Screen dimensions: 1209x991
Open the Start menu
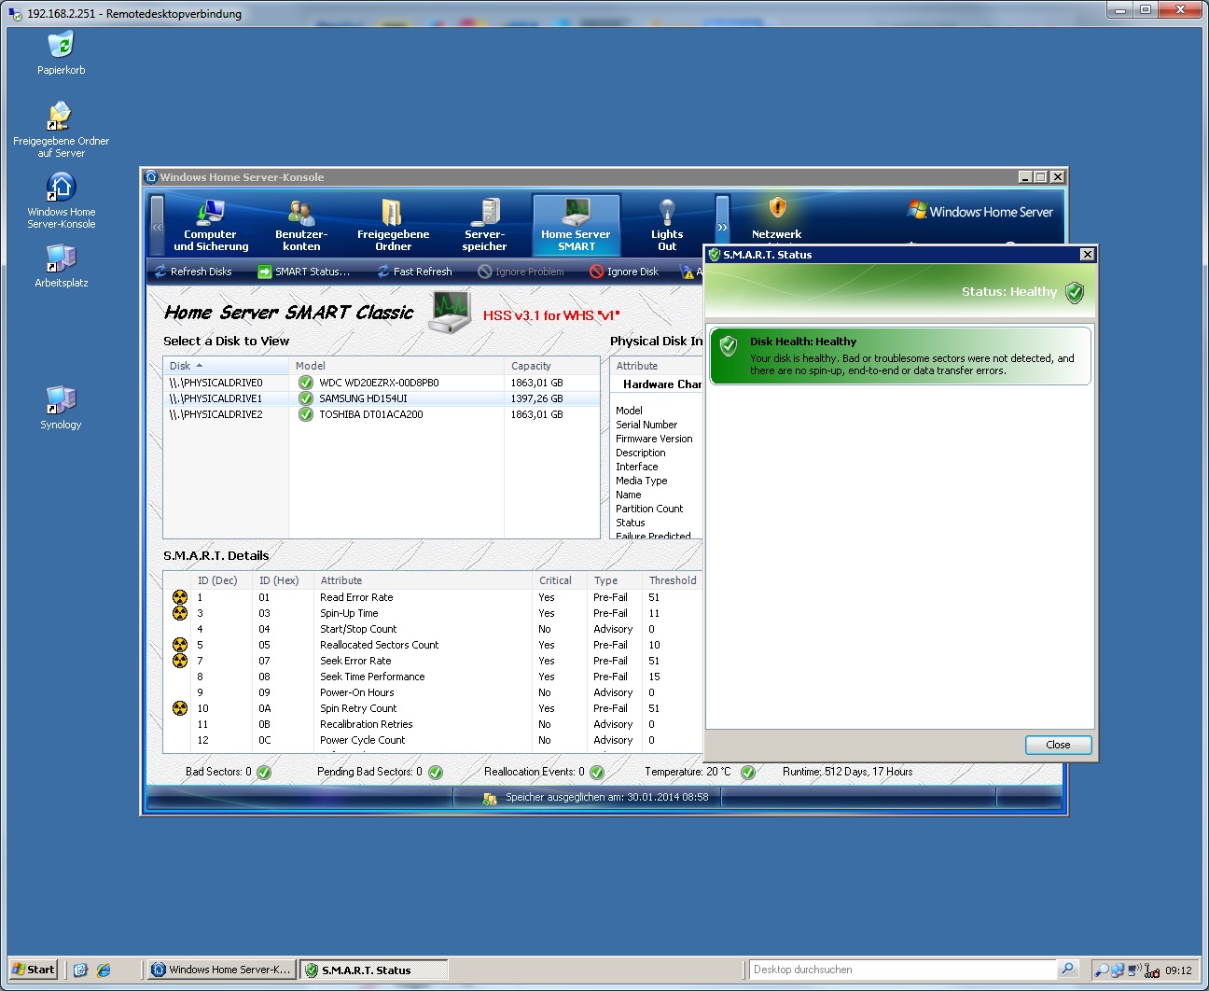tap(33, 970)
